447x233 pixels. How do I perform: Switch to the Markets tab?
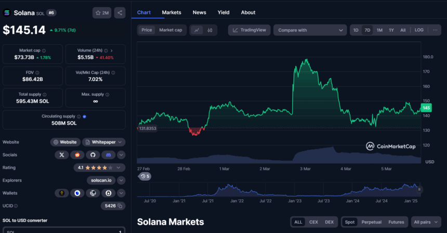point(172,12)
